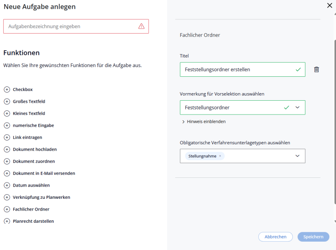Add the Verknüpfung zu Planwerken function

tap(7, 197)
